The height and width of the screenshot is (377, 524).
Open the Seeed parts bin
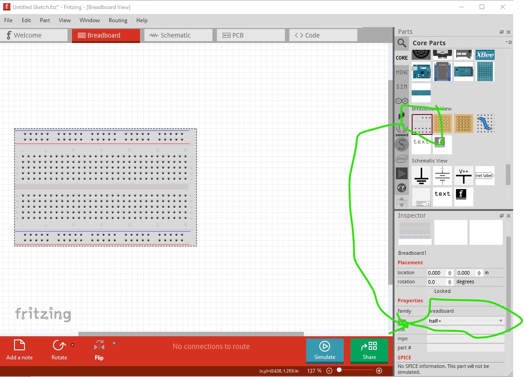(x=402, y=130)
